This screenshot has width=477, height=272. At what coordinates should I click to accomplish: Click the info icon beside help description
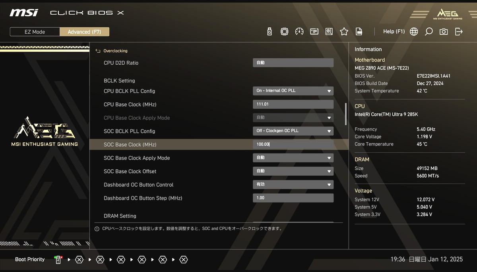click(x=97, y=229)
